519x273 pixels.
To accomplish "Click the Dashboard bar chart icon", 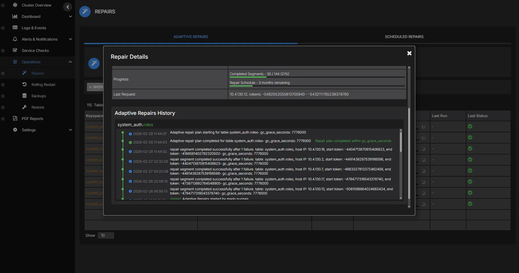I will point(15,16).
